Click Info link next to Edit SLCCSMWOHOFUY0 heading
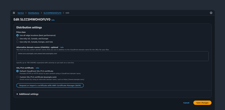225x110 pixels. (x=53, y=20)
